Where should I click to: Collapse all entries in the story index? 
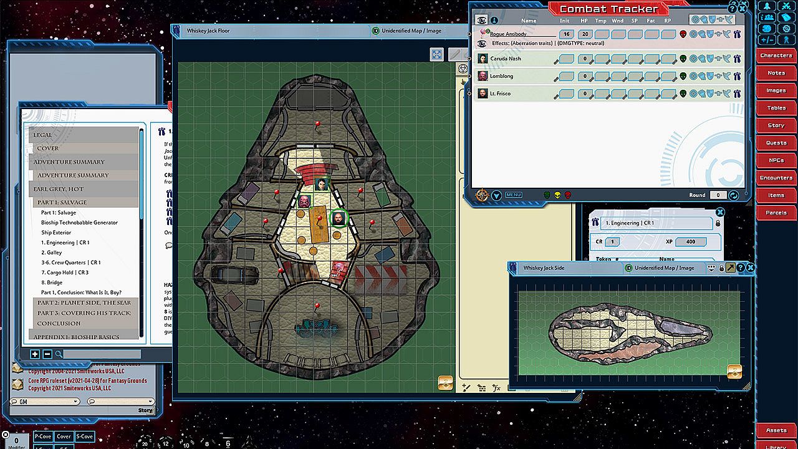47,354
